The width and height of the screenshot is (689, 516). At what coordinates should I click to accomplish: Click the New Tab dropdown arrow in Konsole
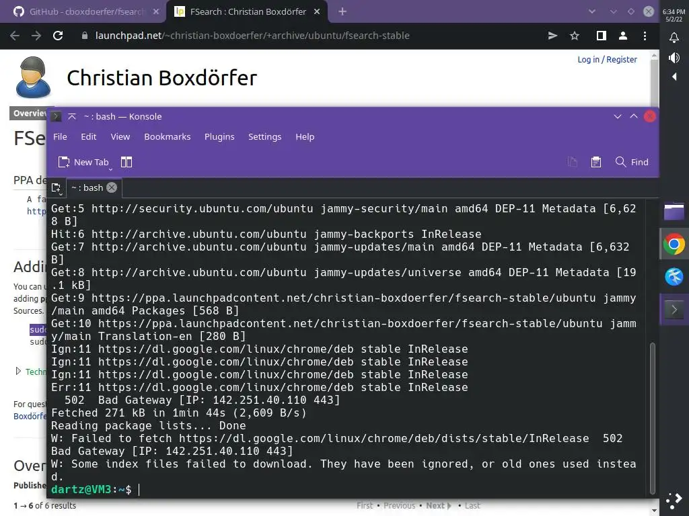111,169
